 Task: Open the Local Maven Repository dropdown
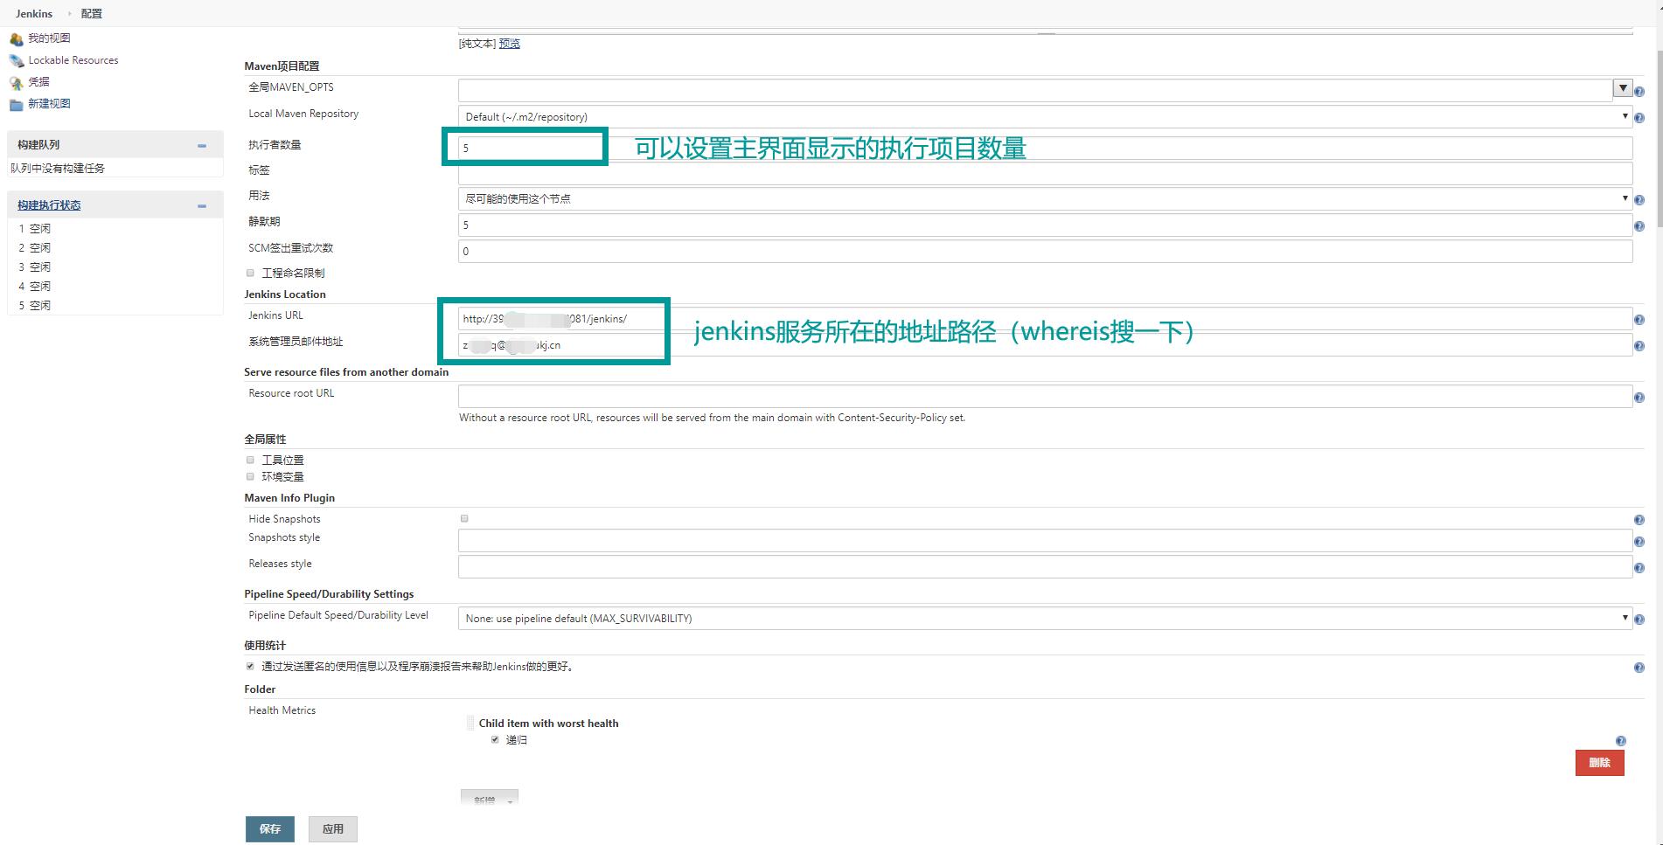click(x=1045, y=116)
